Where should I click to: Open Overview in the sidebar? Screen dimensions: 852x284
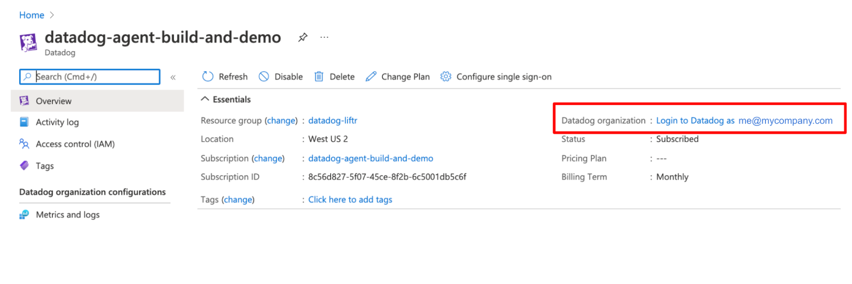pyautogui.click(x=54, y=101)
